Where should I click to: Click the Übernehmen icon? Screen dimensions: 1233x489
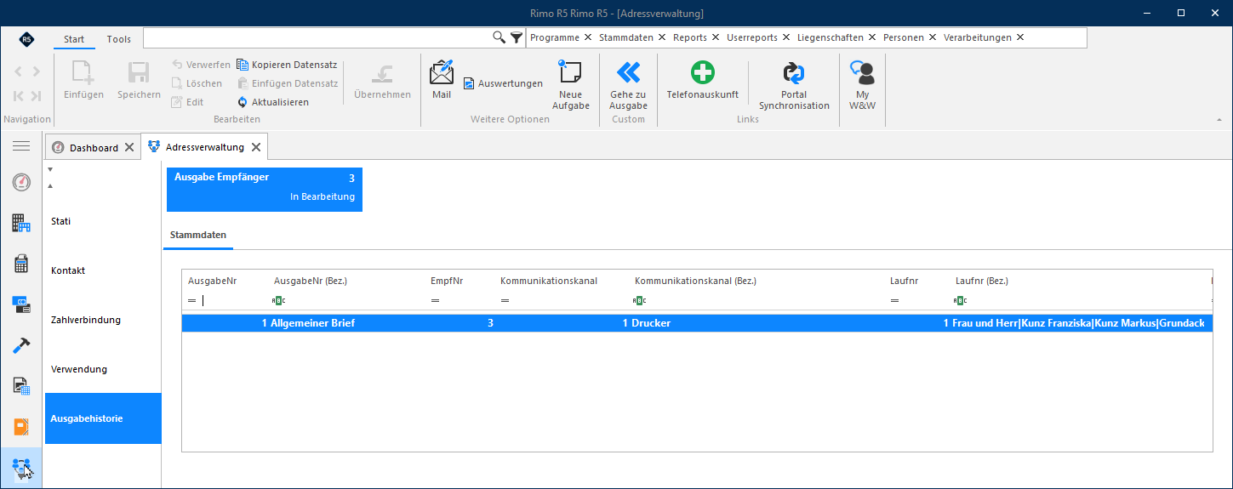pyautogui.click(x=382, y=72)
